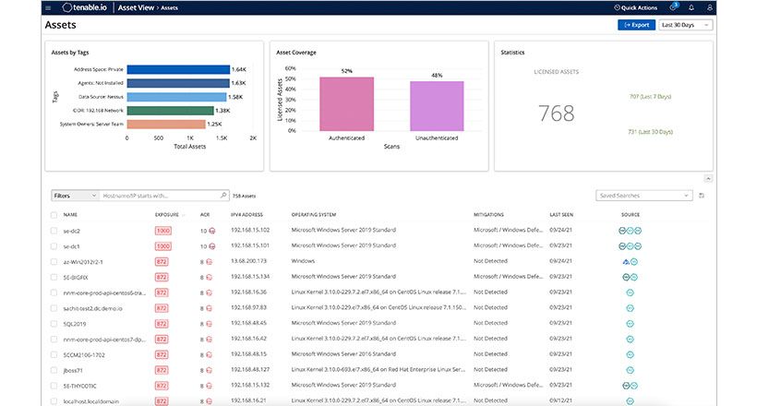Screen dimensions: 757x406
Task: Open the notifications bell
Action: 691,7
